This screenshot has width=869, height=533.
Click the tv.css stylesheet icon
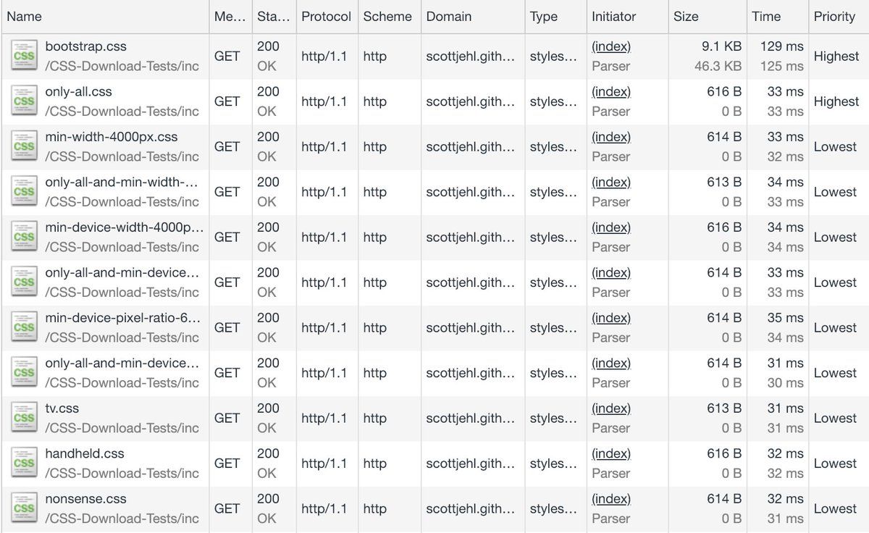click(24, 418)
